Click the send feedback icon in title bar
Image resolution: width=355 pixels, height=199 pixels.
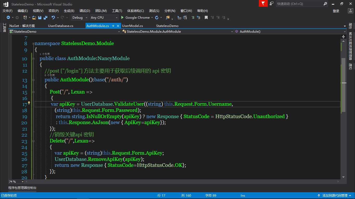pos(272,4)
